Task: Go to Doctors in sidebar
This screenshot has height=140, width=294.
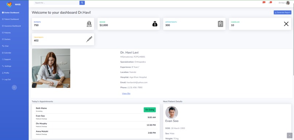Action: click(x=6, y=39)
